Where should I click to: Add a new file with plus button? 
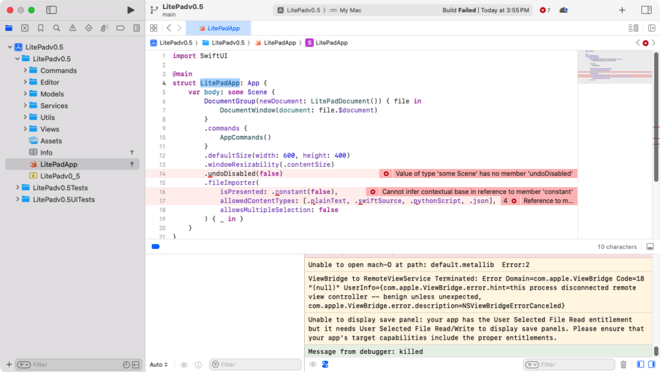9,364
